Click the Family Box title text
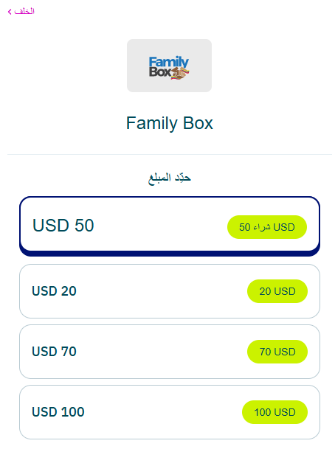 170,123
